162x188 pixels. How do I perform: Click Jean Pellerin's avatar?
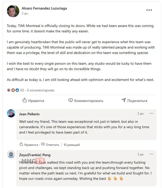pos(11,113)
